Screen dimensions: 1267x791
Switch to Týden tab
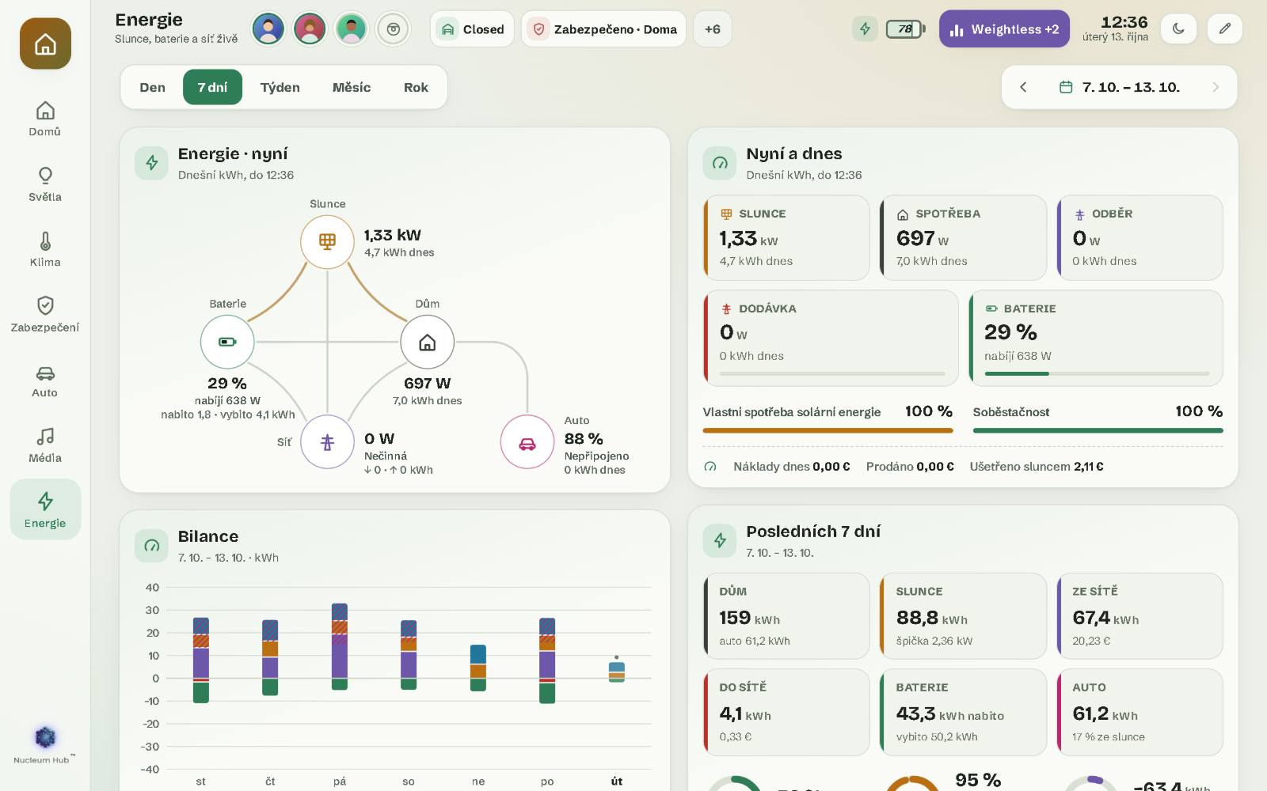(280, 87)
